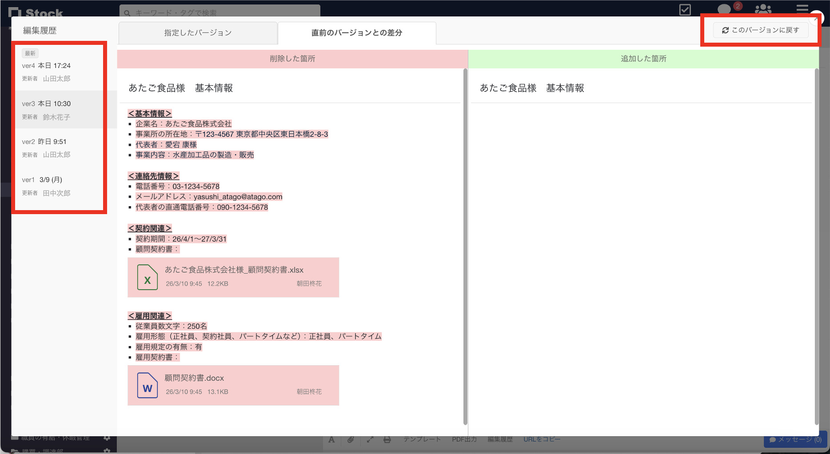Open 顧問契約書.docx via the Word file icon
This screenshot has height=454, width=830.
pos(147,386)
